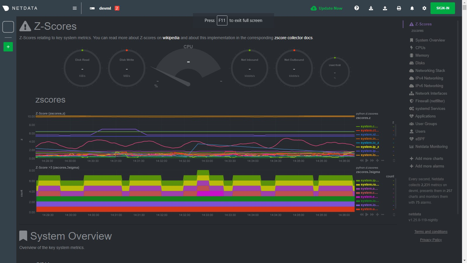Image resolution: width=467 pixels, height=263 pixels.
Task: Toggle system.ra... dimension in 3sigma legend
Action: (370, 185)
